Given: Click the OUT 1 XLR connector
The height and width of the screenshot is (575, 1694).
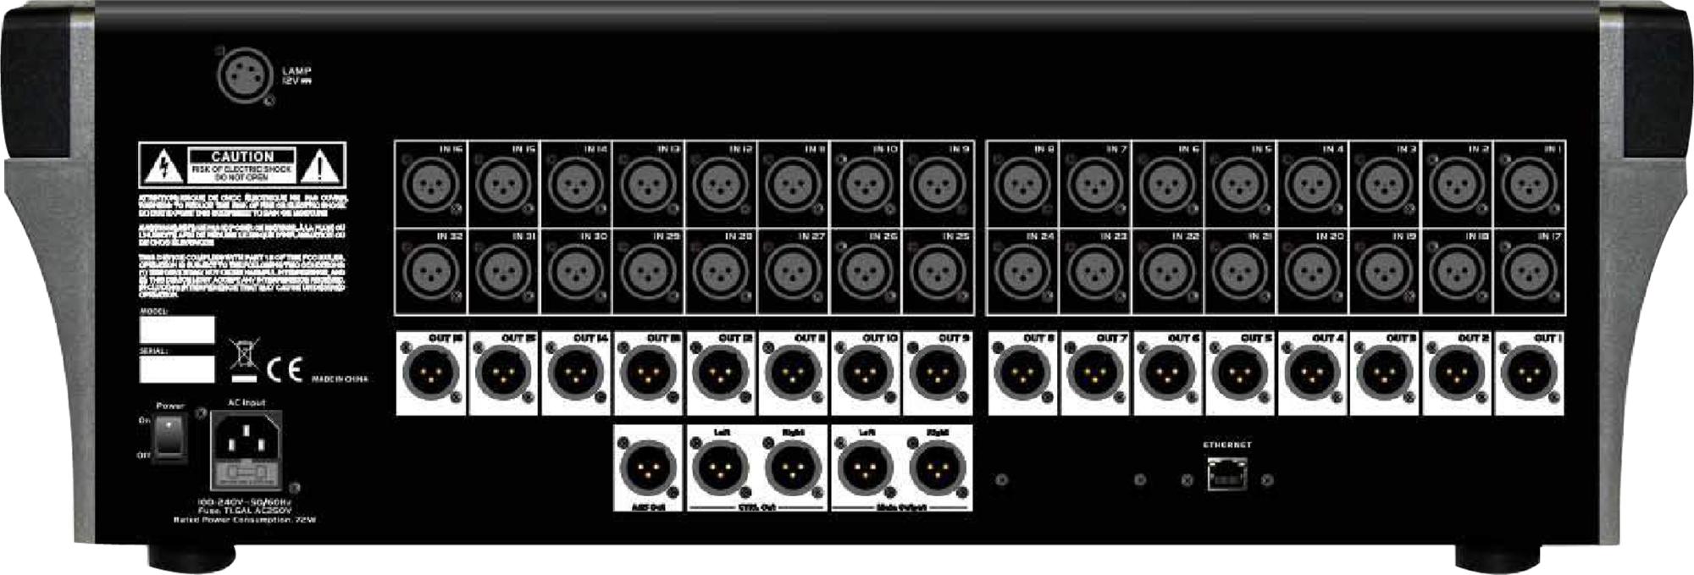Looking at the screenshot, I should [x=1529, y=373].
